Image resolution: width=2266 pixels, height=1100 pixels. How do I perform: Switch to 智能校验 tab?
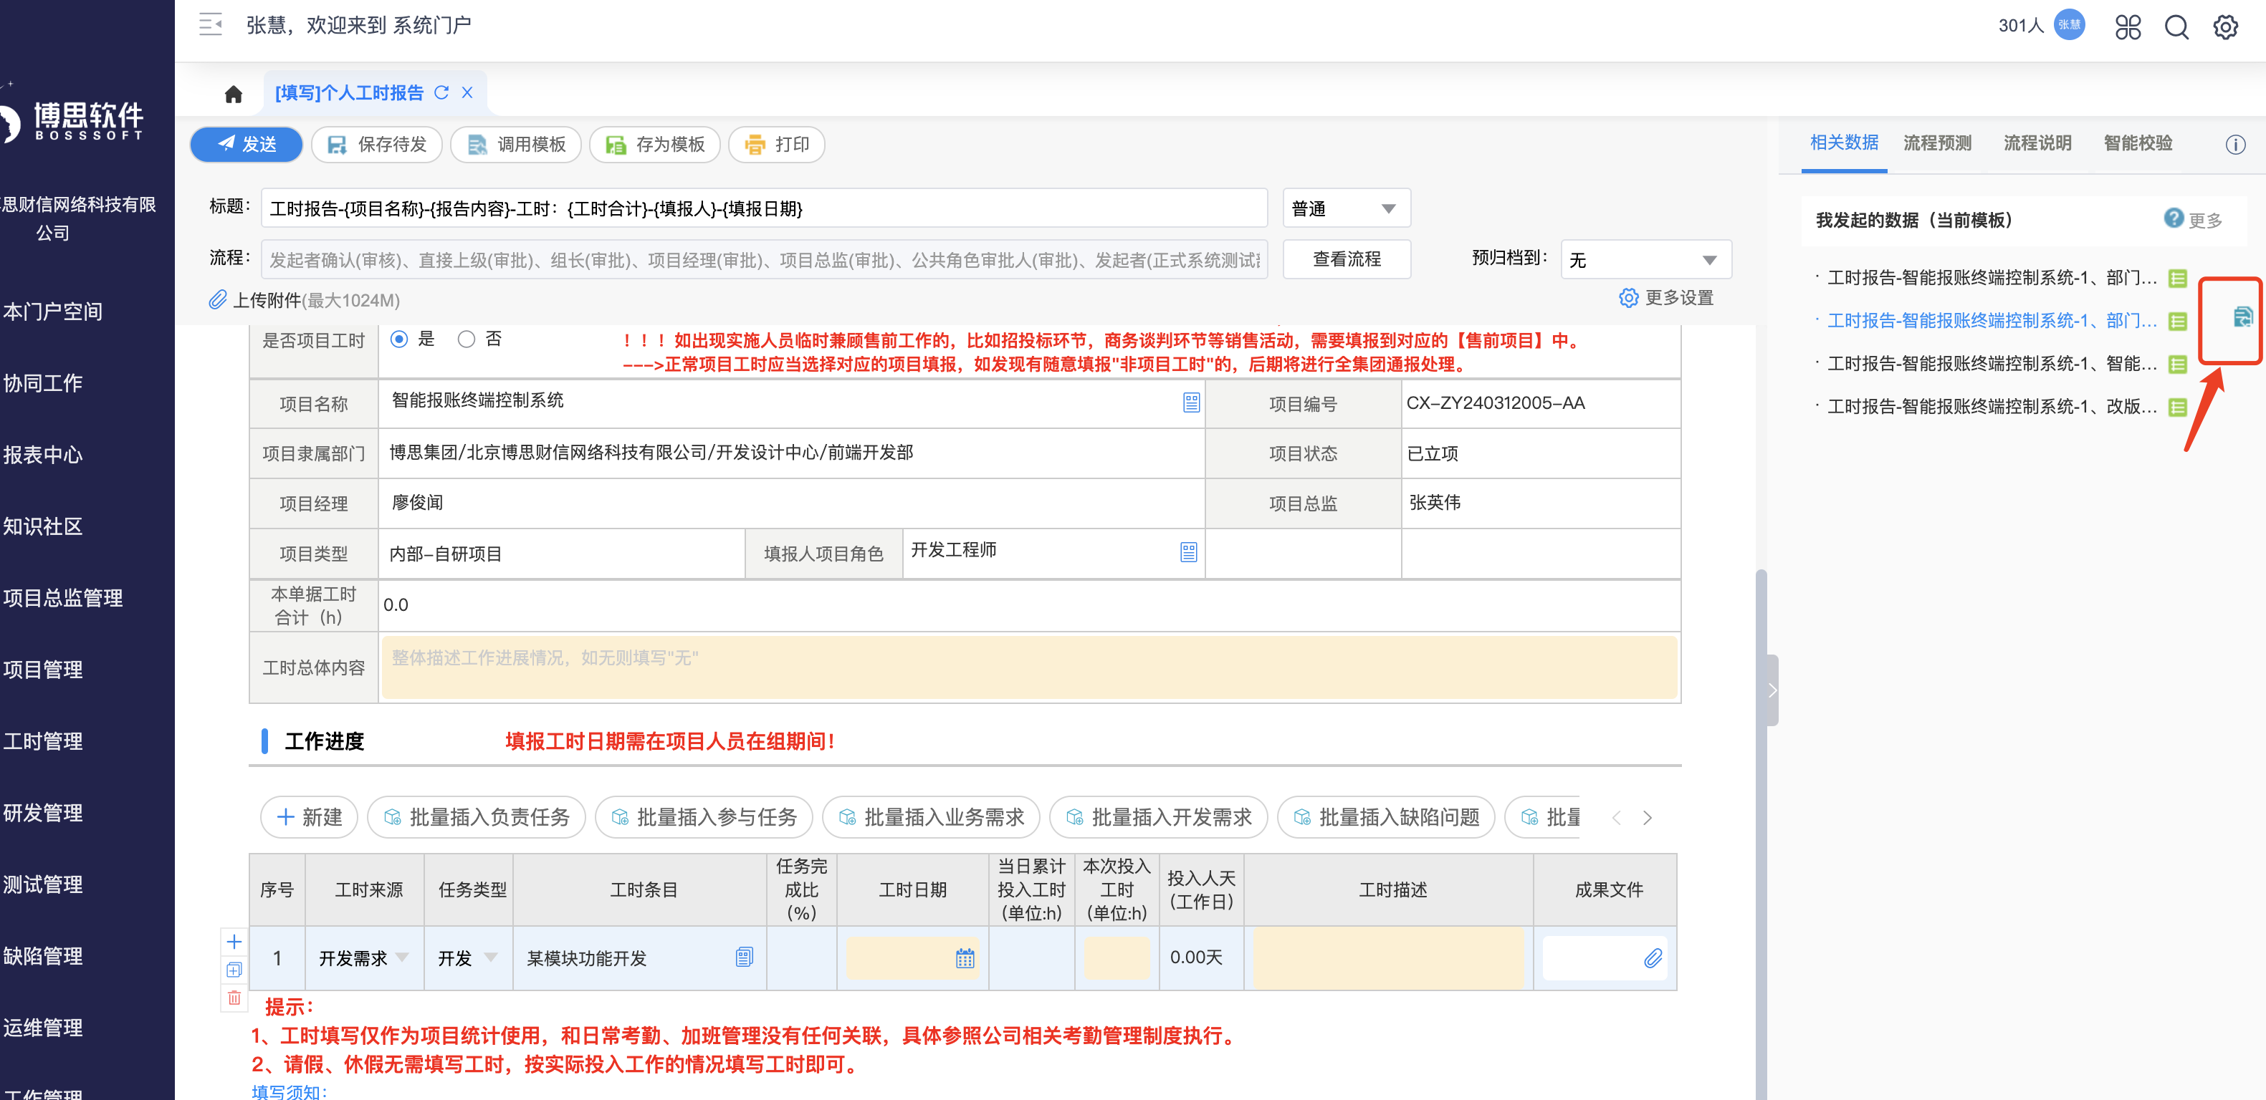point(2138,143)
